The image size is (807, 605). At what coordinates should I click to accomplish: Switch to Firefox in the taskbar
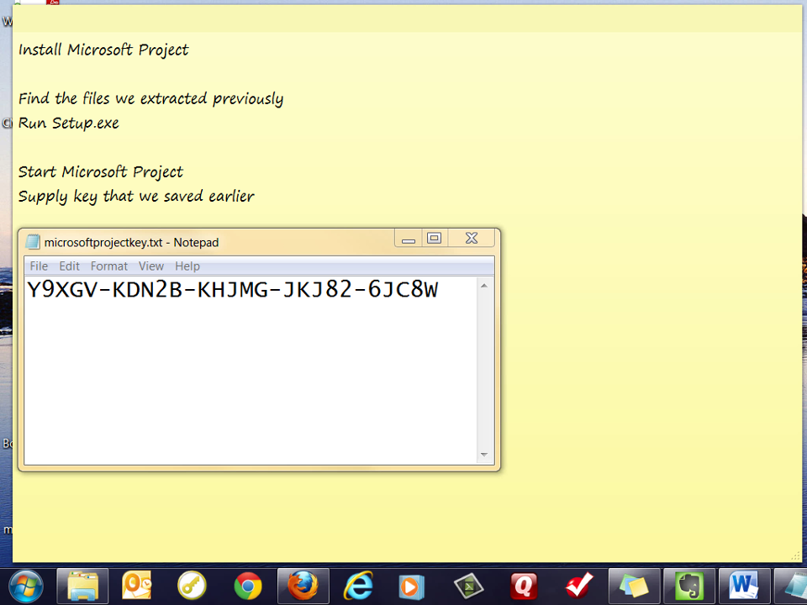[x=303, y=585]
